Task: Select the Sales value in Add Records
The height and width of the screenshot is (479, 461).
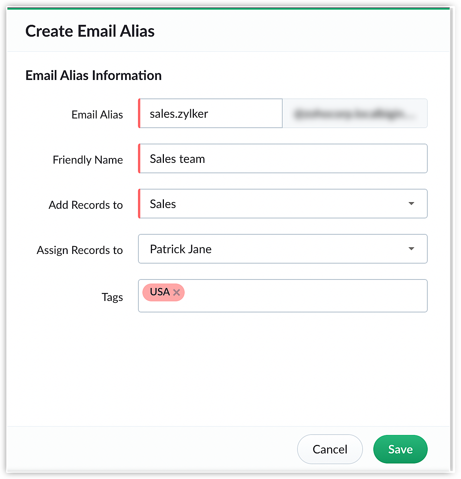Action: (163, 204)
